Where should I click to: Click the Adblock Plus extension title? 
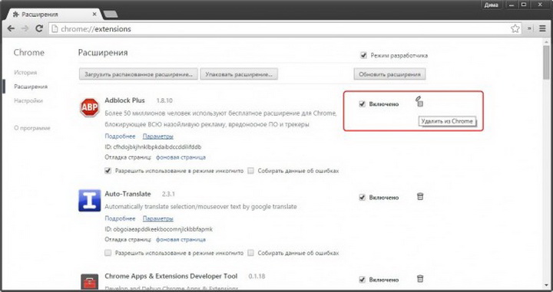[124, 100]
